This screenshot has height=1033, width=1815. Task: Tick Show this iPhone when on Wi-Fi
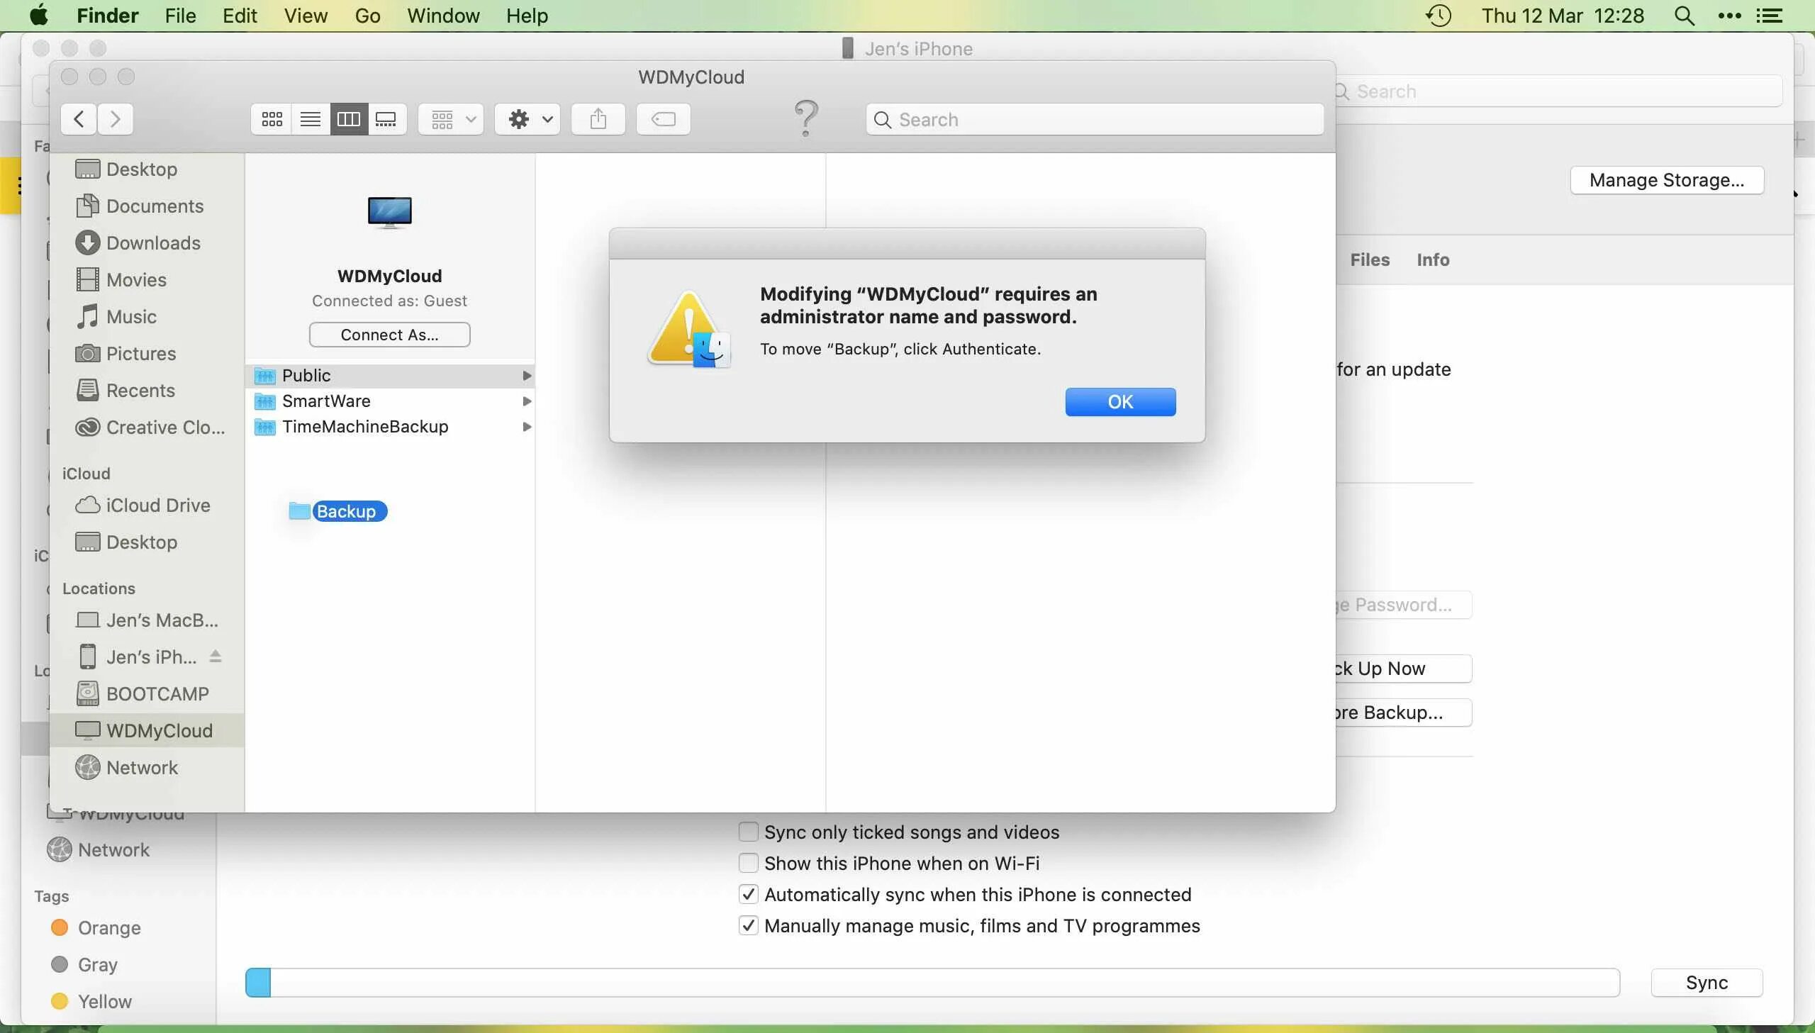[x=748, y=863]
